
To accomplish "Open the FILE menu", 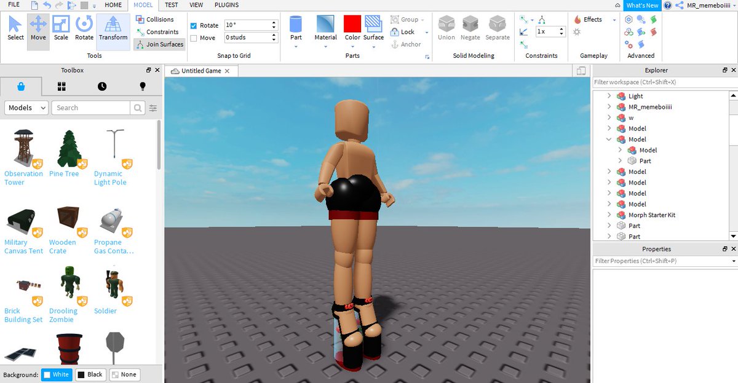I will click(14, 5).
